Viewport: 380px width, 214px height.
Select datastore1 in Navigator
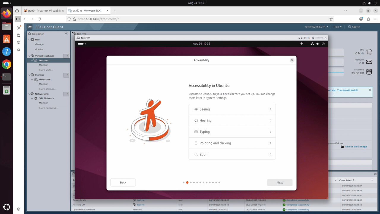click(45, 79)
